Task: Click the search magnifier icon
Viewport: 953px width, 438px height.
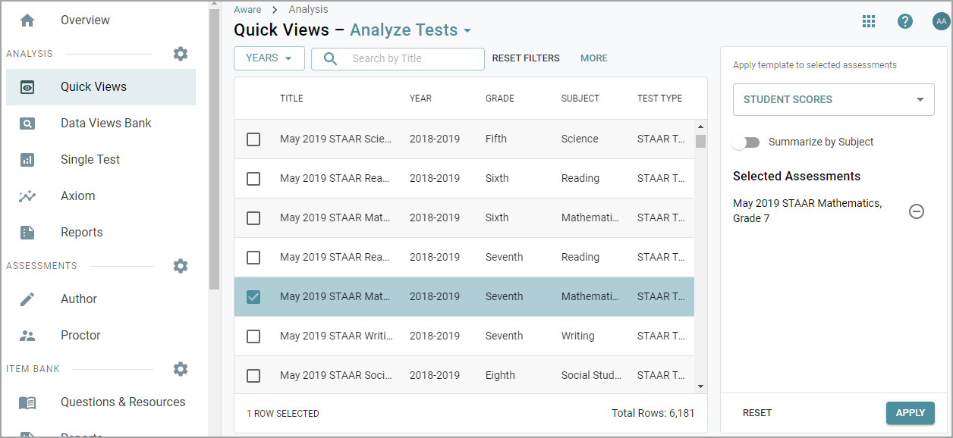Action: (x=330, y=58)
